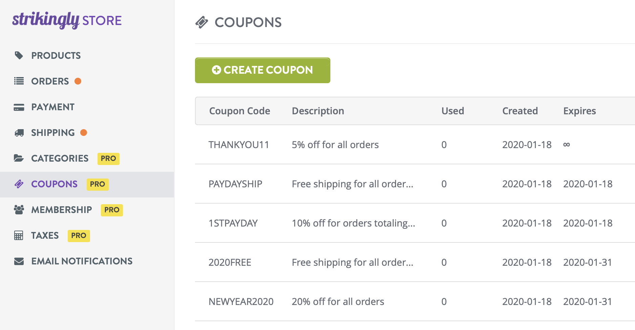This screenshot has height=330, width=635.
Task: Click the PRO badge next to Categories
Action: pos(108,159)
